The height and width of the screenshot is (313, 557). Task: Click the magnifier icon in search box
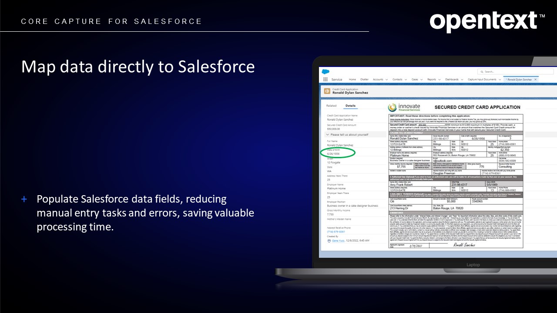[x=481, y=72]
